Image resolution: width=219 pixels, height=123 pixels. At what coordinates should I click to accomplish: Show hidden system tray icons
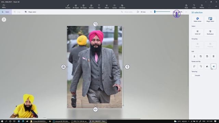pos(189,121)
